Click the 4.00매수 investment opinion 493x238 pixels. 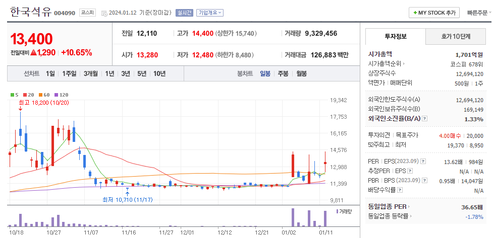coord(450,136)
